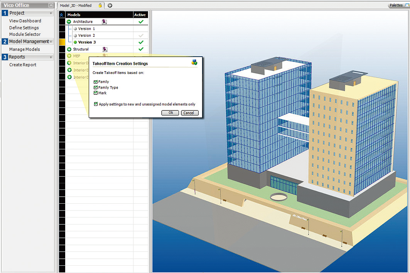The width and height of the screenshot is (410, 273).
Task: Uncheck the Family checkbox
Action: (95, 82)
